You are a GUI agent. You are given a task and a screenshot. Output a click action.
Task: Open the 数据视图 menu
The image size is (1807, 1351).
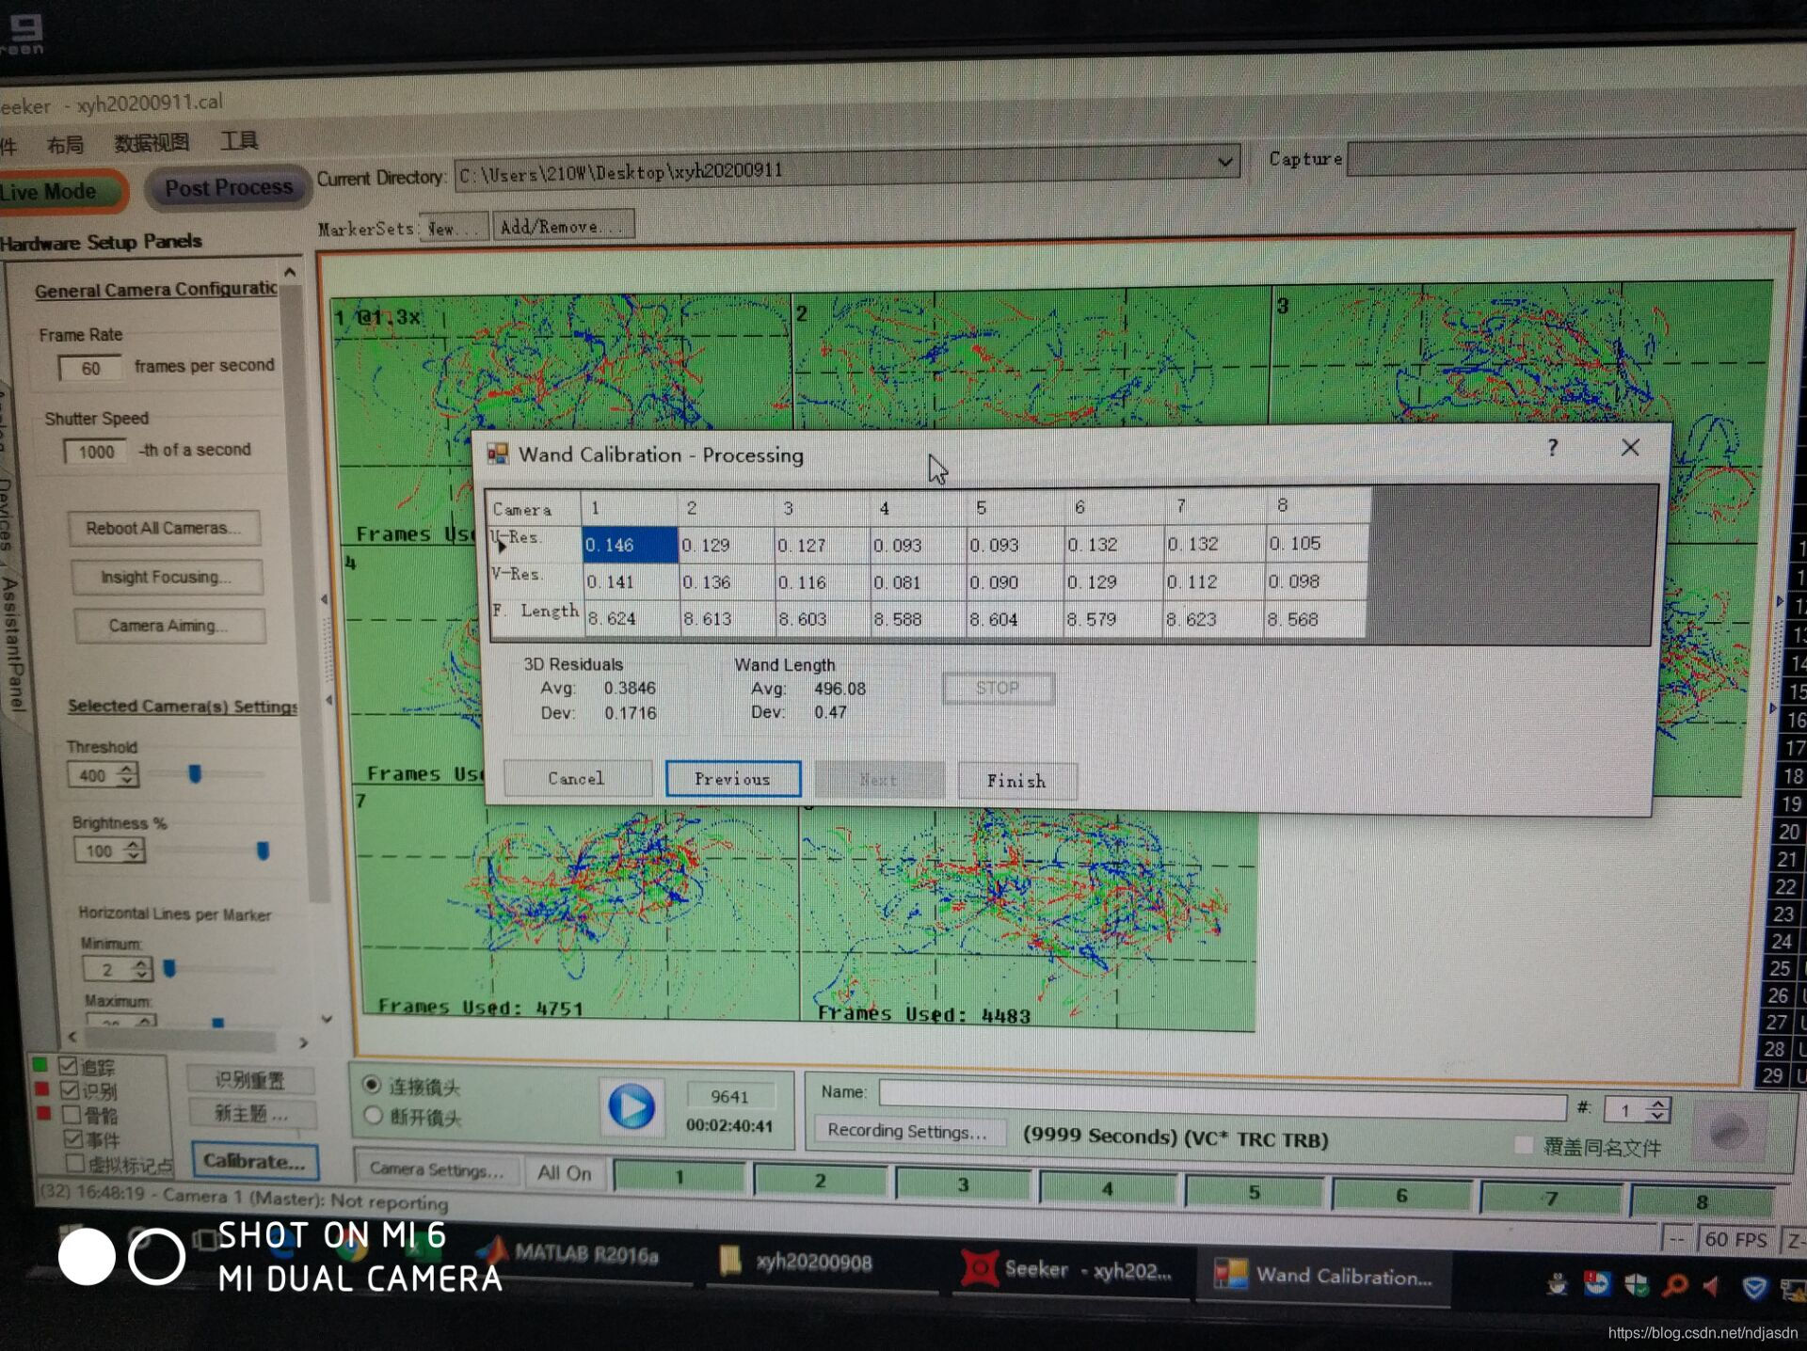click(x=151, y=142)
